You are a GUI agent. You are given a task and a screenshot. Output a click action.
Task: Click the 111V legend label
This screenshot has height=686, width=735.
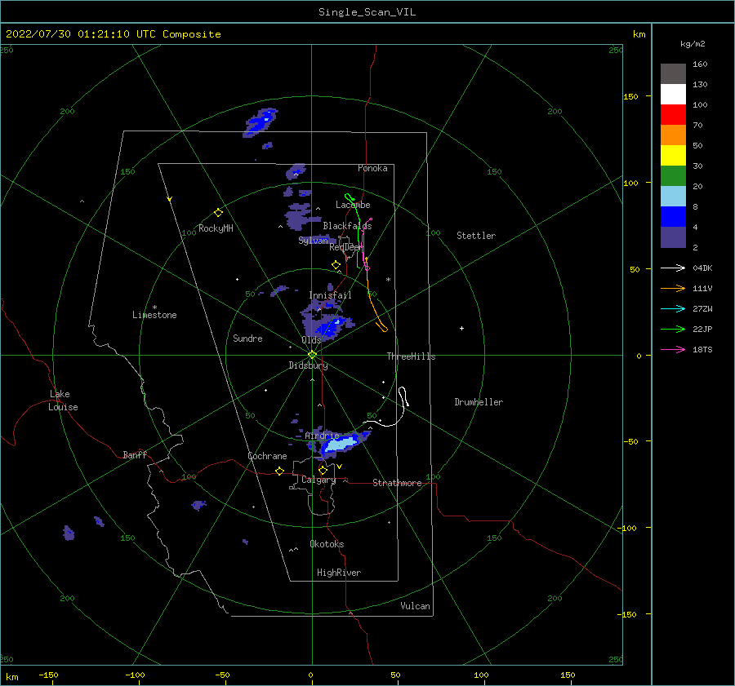point(702,289)
